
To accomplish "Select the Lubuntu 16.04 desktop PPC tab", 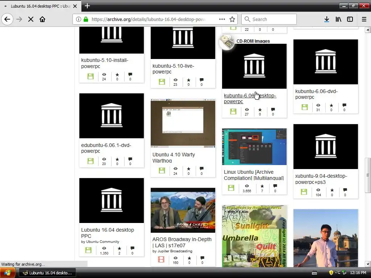I will coord(41,6).
